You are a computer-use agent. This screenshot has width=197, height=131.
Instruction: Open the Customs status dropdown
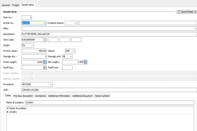(x=76, y=23)
